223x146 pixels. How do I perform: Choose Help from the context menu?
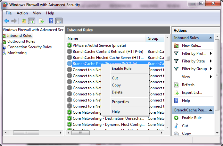click(x=125, y=111)
